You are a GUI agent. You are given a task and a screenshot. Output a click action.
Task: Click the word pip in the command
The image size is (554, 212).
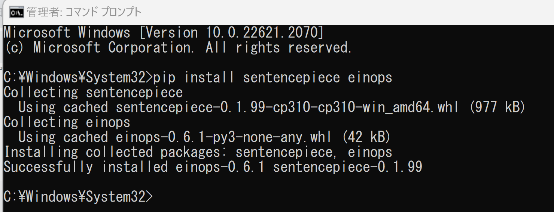(164, 77)
